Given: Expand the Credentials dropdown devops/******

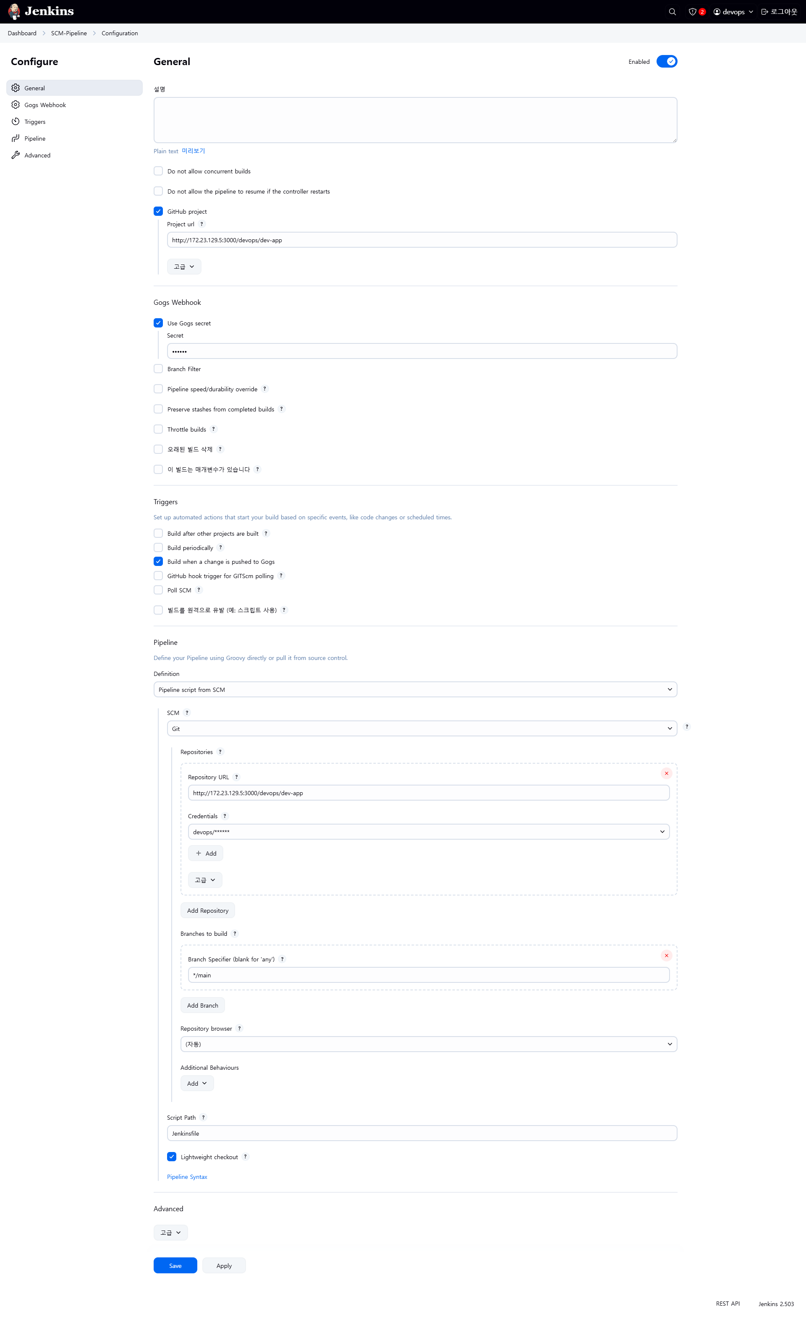Looking at the screenshot, I should [428, 832].
